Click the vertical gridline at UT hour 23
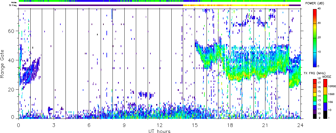This screenshot has height=133, width=336. click(289, 64)
